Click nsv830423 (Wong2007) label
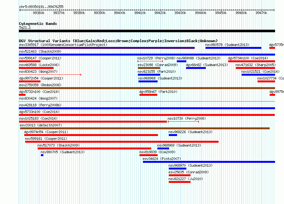 (38, 72)
